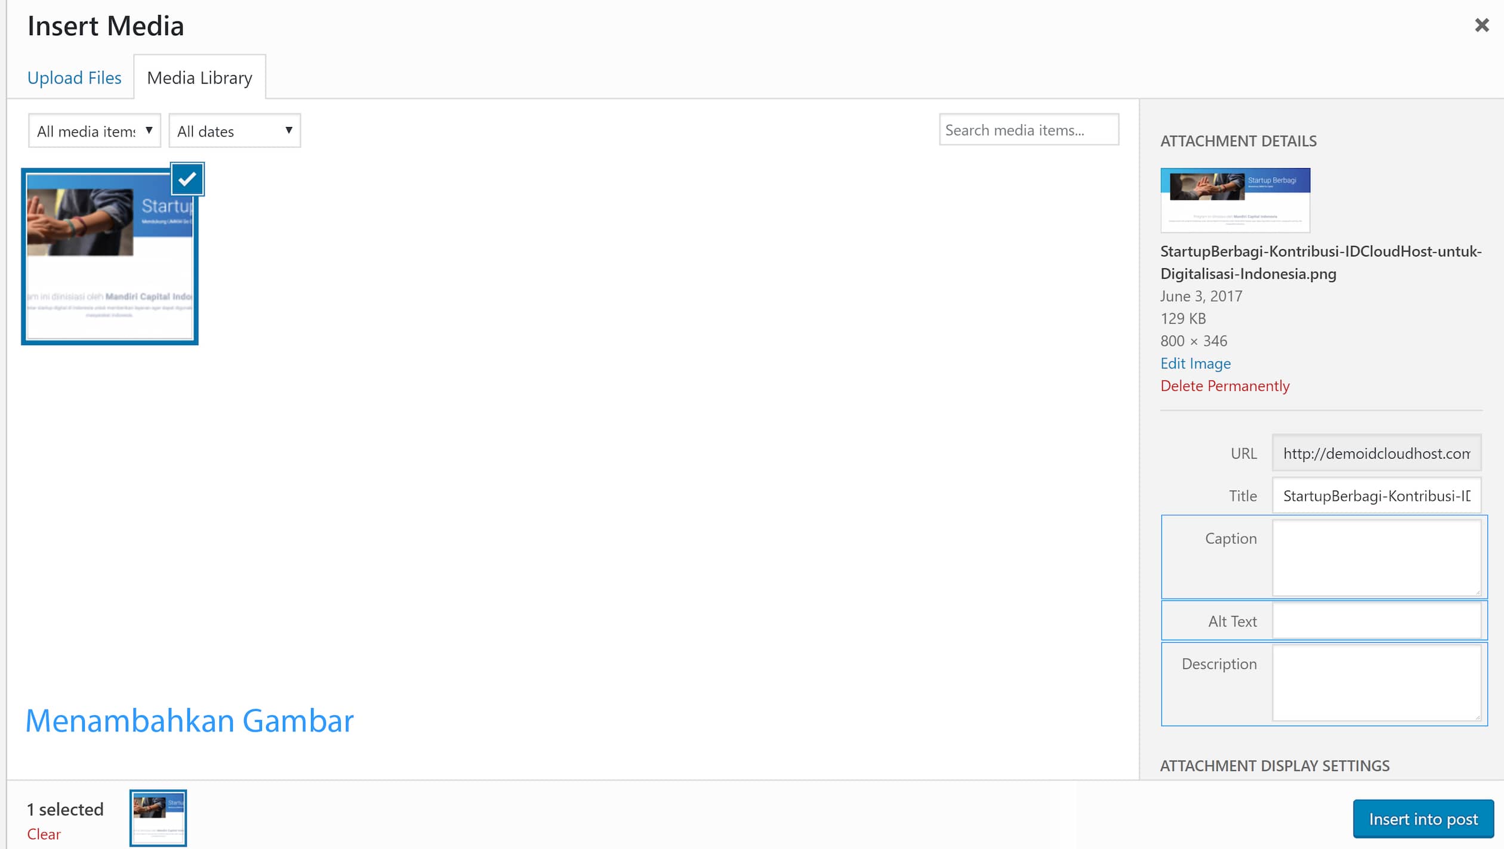This screenshot has height=849, width=1504.
Task: Click Delete Permanently for the attachment
Action: 1225,386
